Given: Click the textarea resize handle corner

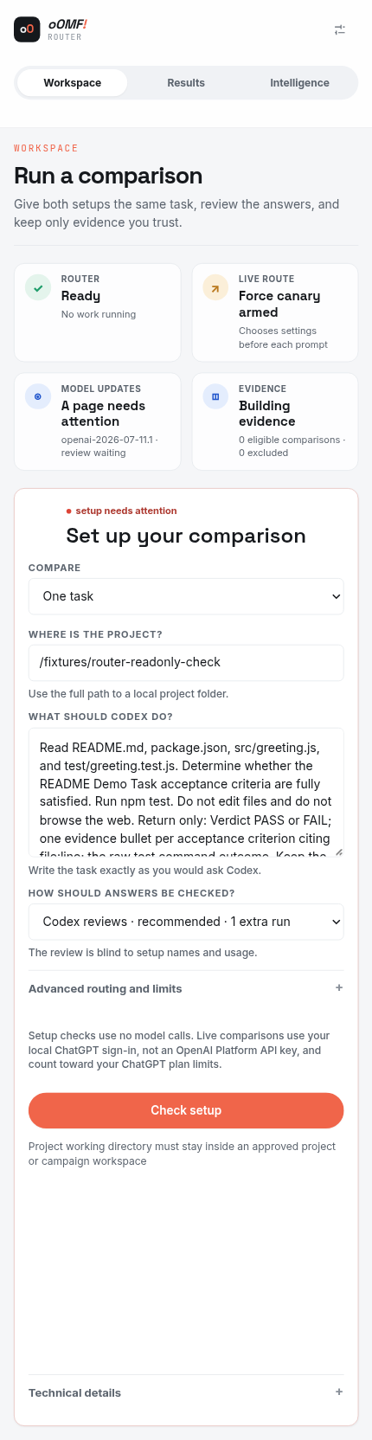Looking at the screenshot, I should 339,852.
